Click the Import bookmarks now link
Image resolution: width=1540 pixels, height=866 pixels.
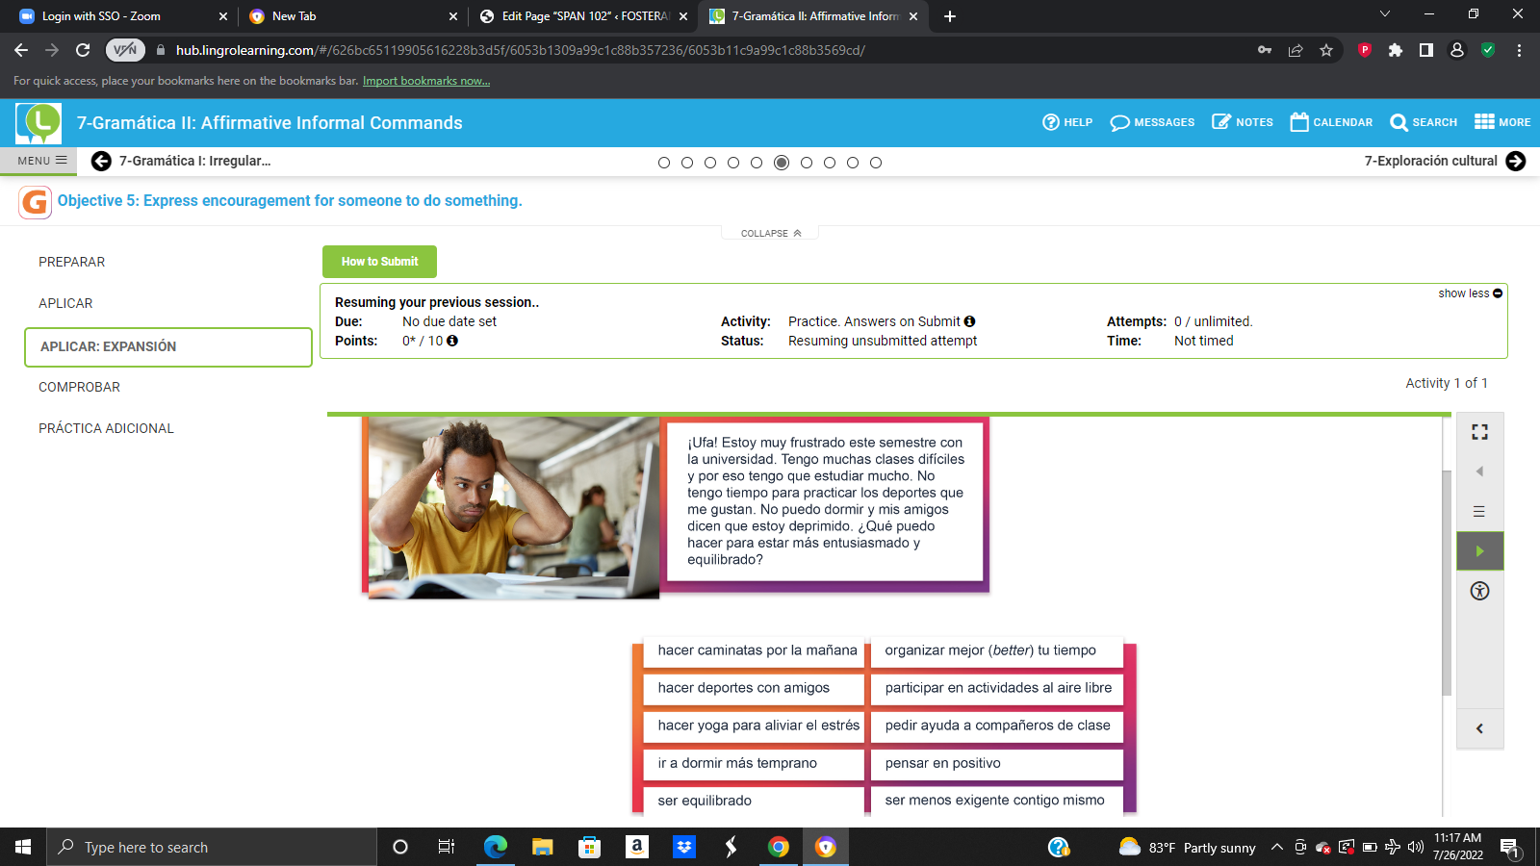click(425, 81)
